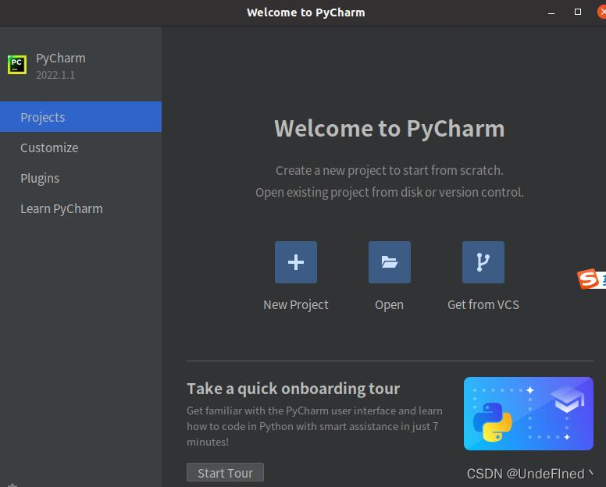Close the Welcome to PyCharm window
Viewport: 606px width, 487px height.
[x=602, y=12]
